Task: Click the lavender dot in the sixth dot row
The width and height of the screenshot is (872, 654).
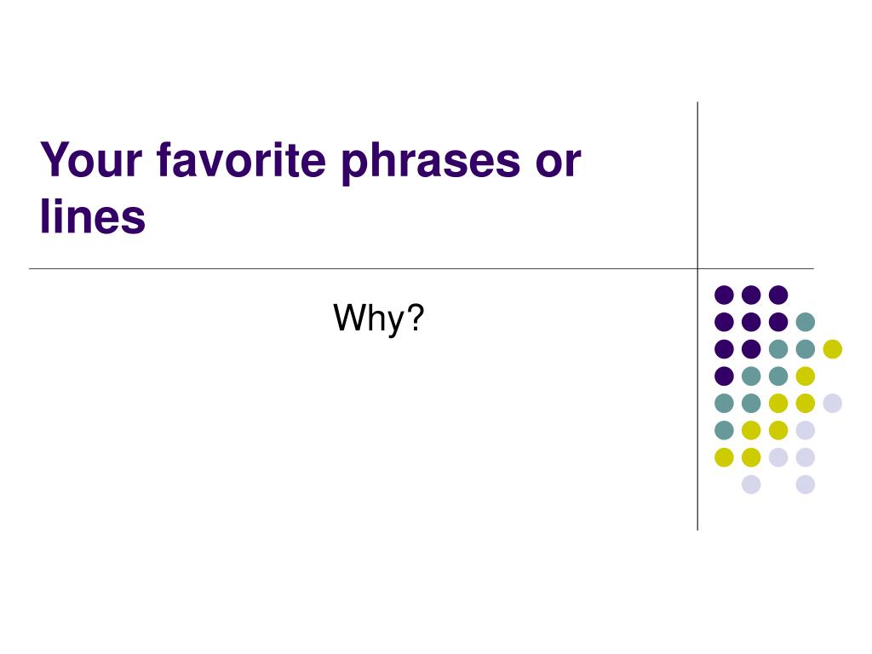Action: [806, 430]
